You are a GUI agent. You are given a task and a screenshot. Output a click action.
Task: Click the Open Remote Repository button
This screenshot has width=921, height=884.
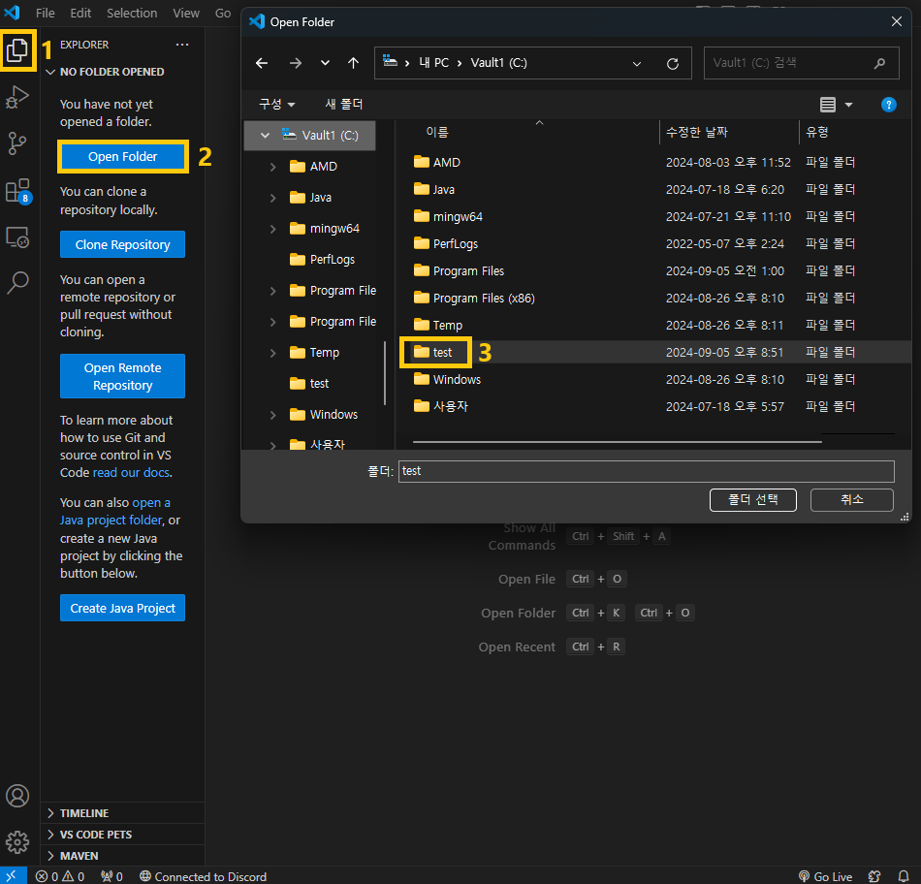(x=122, y=376)
